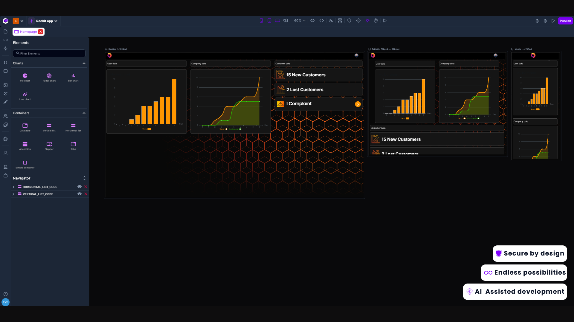Delete HORIZONTAL_LIST_CODE with red X

tap(86, 187)
